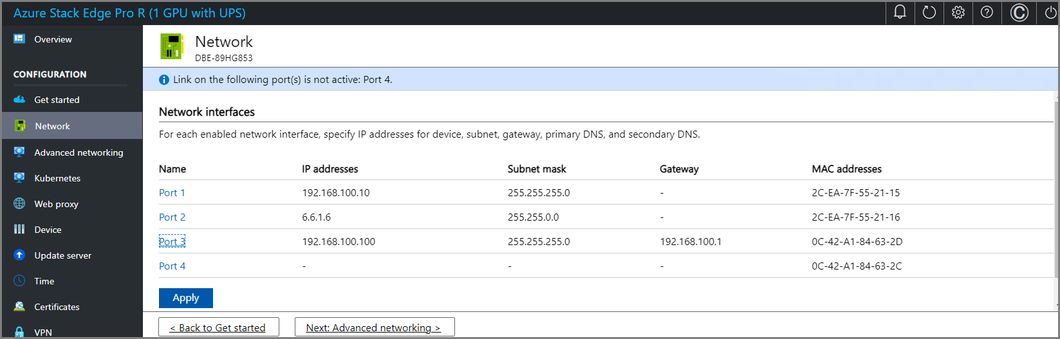
Task: Click the Name column header
Action: tap(172, 169)
